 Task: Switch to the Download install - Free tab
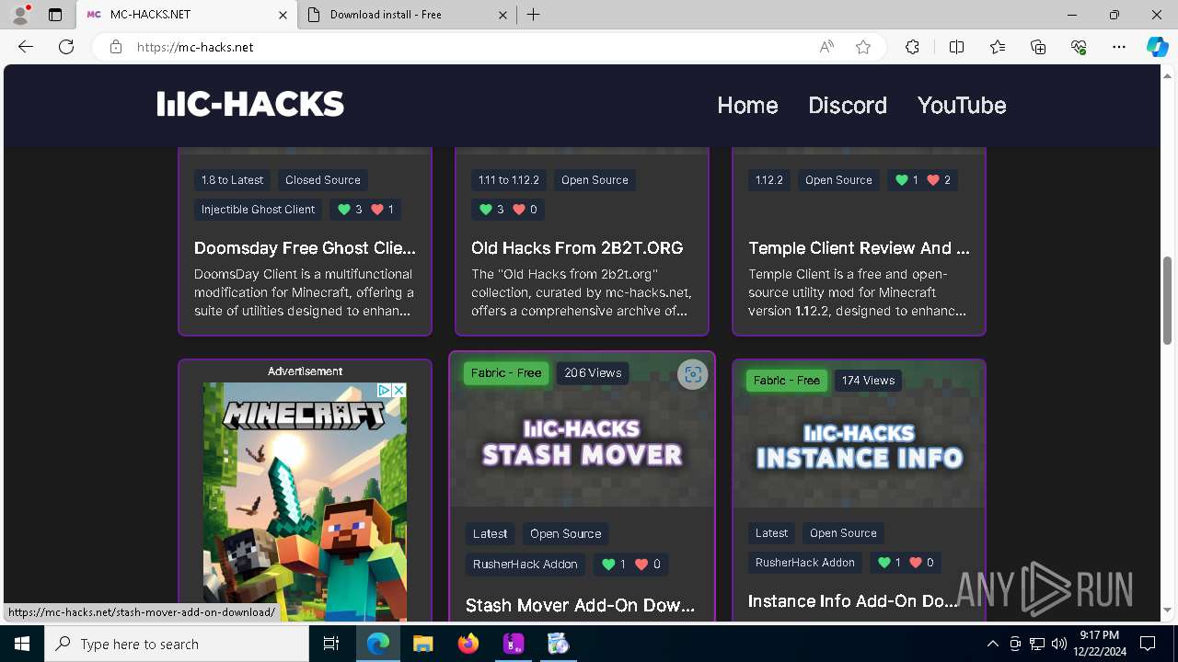(x=407, y=15)
